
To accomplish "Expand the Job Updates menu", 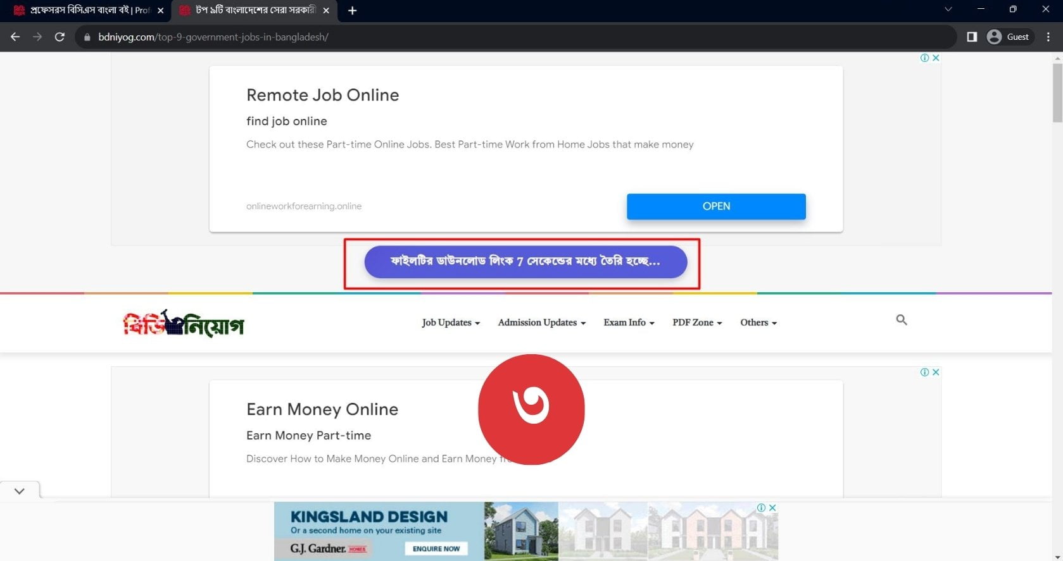I will tap(451, 323).
